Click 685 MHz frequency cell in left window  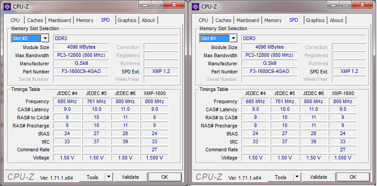67,101
